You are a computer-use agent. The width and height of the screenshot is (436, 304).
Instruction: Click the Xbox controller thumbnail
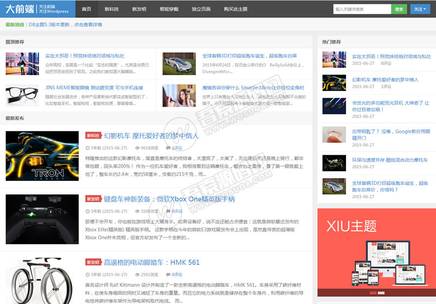[x=42, y=219]
